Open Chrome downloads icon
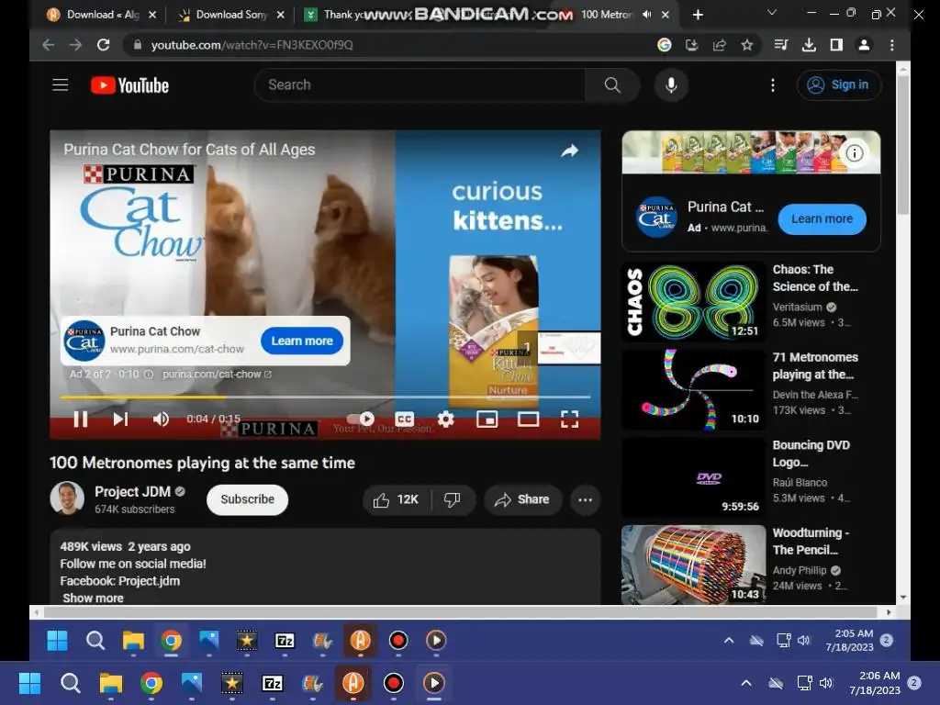The width and height of the screenshot is (940, 705). 809,45
